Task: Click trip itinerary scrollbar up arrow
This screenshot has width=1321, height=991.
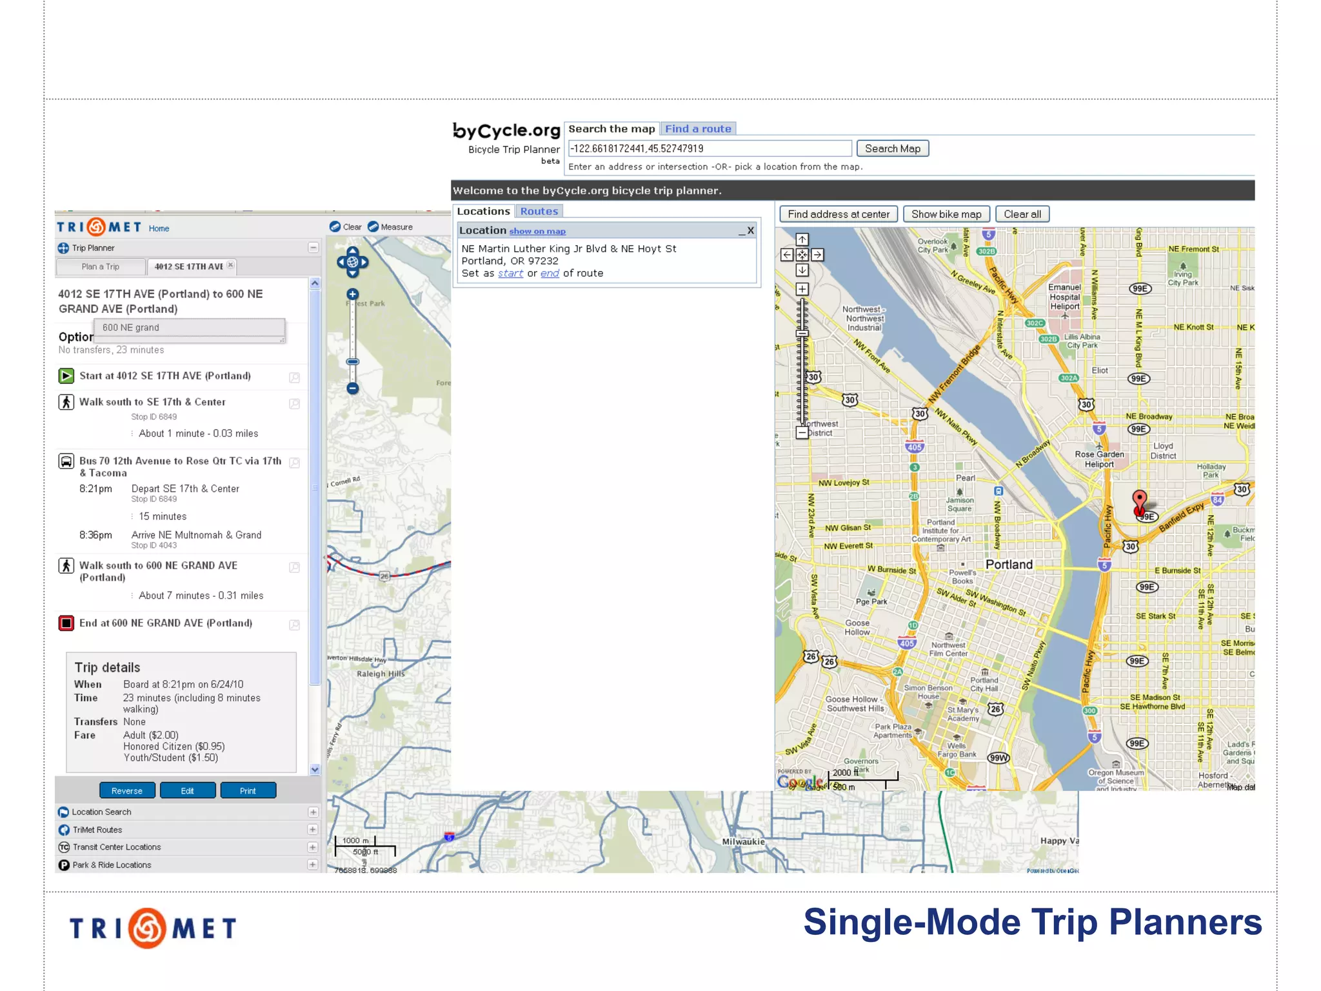Action: click(315, 283)
